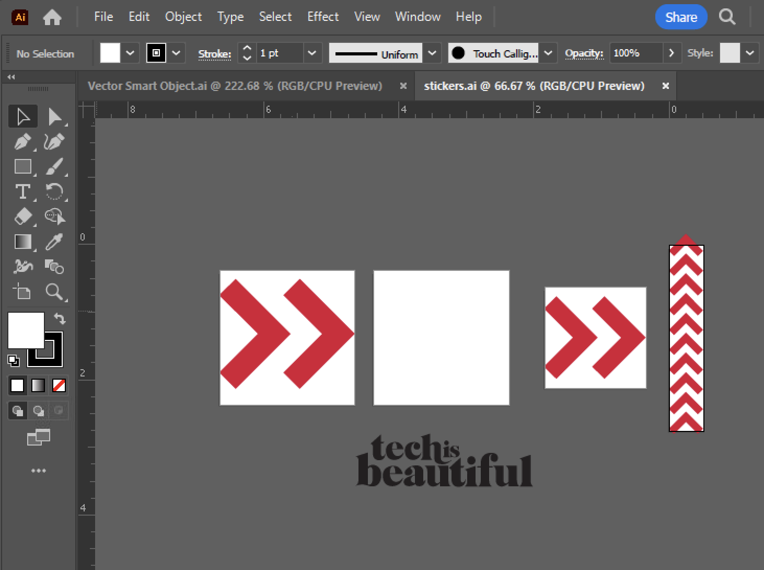Click the Share button
764x570 pixels.
click(681, 17)
